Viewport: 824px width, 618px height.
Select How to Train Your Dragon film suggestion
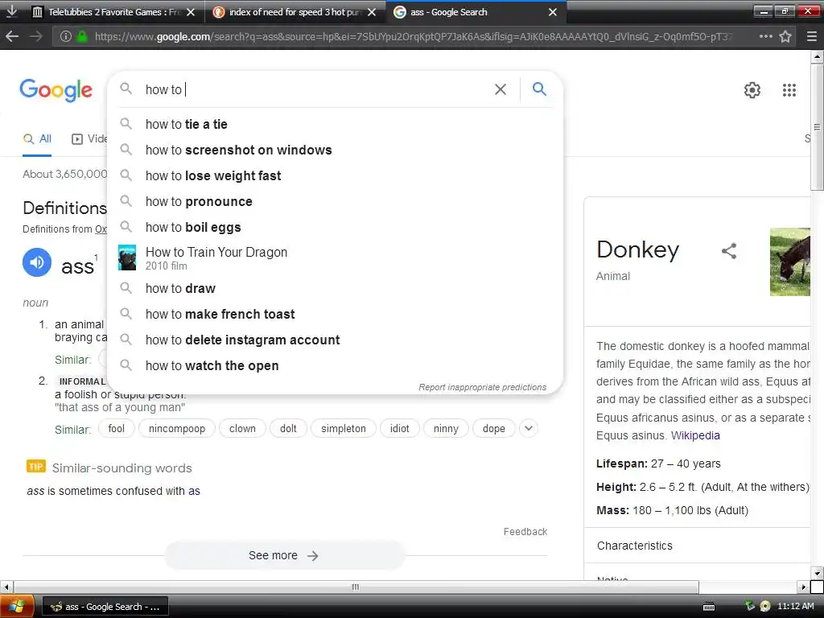coord(335,258)
